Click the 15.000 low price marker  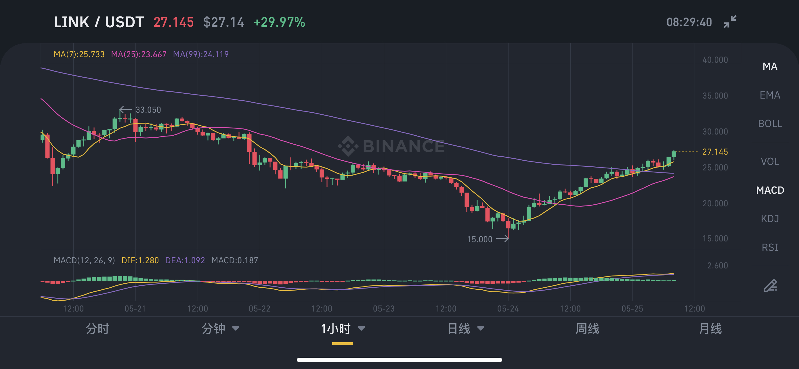[479, 239]
